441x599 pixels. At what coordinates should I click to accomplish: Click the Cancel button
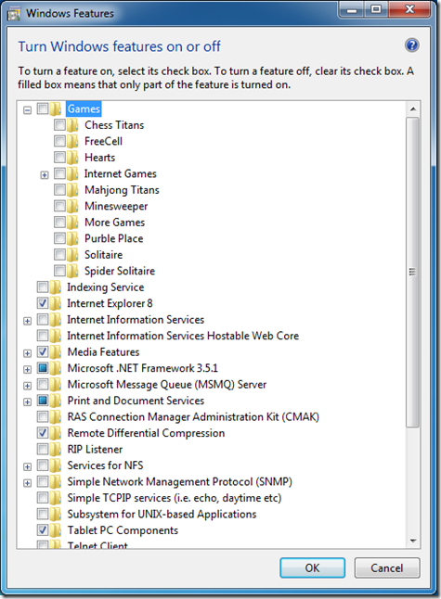pos(387,567)
